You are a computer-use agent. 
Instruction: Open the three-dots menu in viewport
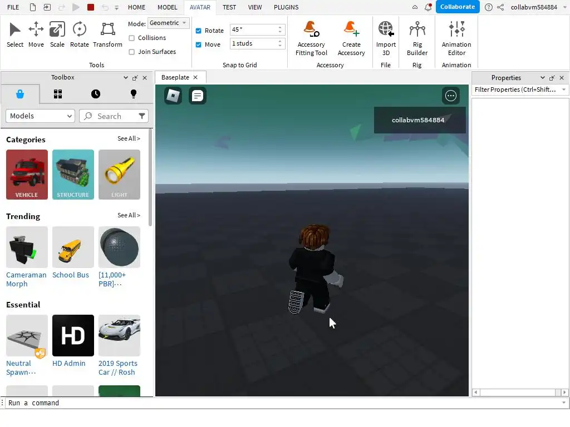click(451, 96)
